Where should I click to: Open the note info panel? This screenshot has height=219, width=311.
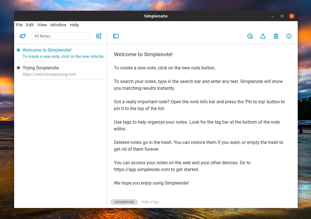pyautogui.click(x=289, y=36)
